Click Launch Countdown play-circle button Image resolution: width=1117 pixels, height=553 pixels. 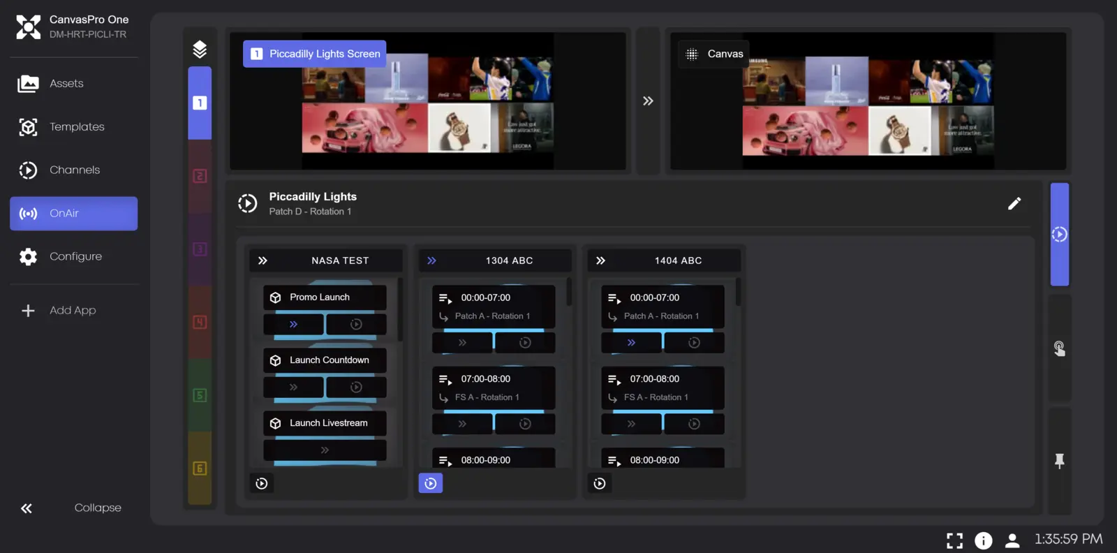click(356, 388)
